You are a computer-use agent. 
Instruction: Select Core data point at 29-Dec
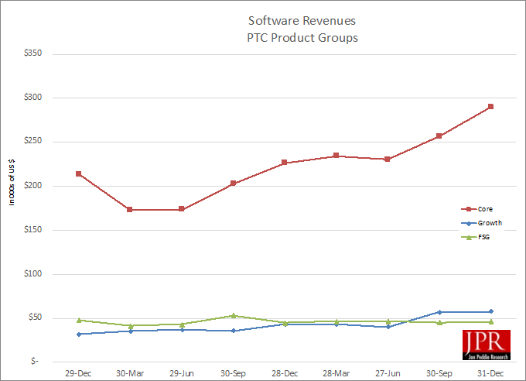78,173
